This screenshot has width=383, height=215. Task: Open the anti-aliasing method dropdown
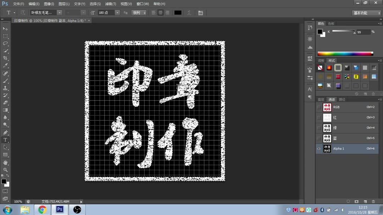pyautogui.click(x=145, y=12)
